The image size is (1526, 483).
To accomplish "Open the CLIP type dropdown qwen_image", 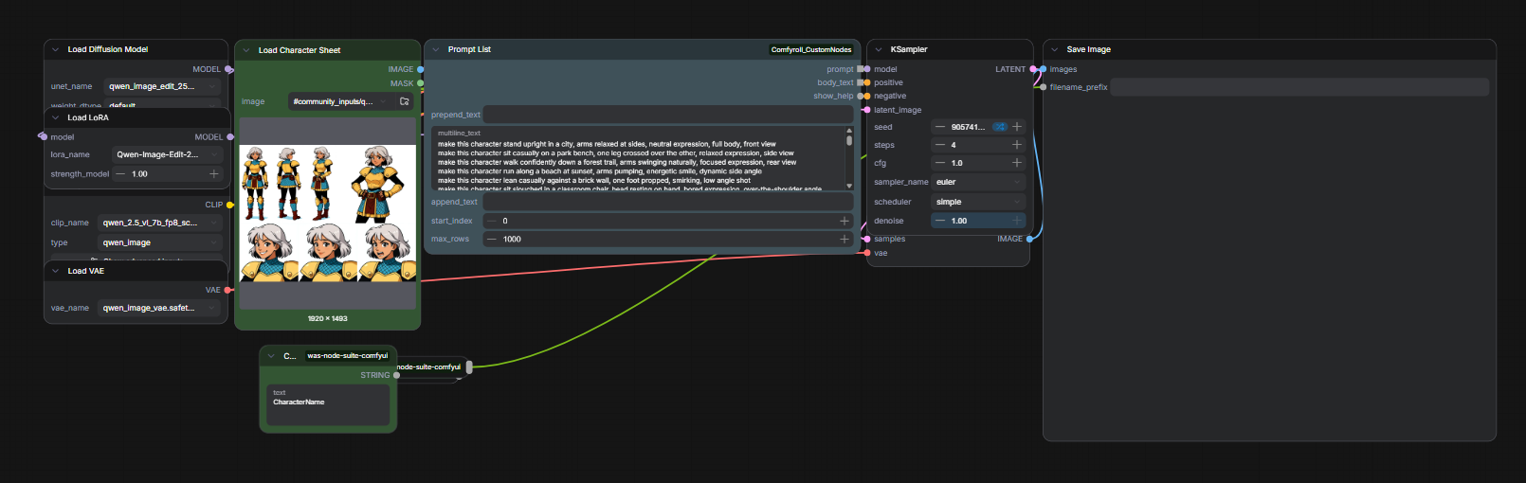I will point(158,242).
